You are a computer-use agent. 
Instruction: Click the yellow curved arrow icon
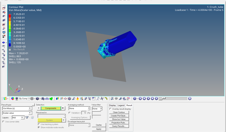click(x=106, y=99)
